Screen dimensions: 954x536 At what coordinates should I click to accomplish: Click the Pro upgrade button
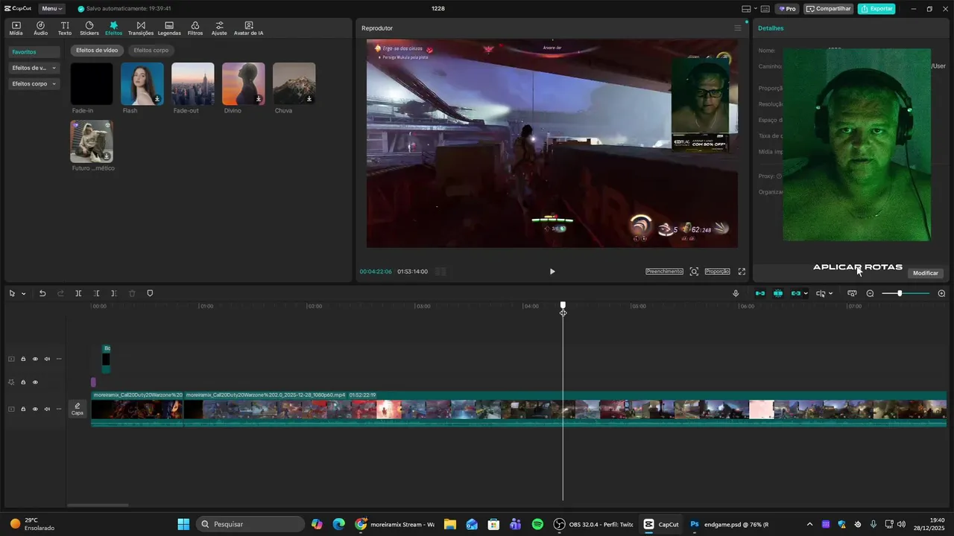click(787, 9)
